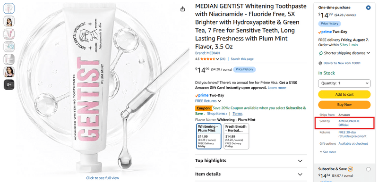378x182 pixels.
Task: Choose Fresh Breath - Herbal flavor option
Action: [x=236, y=136]
